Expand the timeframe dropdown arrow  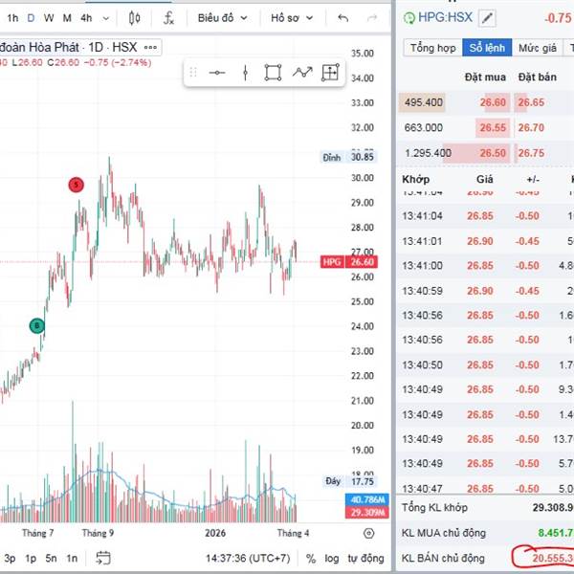point(106,18)
